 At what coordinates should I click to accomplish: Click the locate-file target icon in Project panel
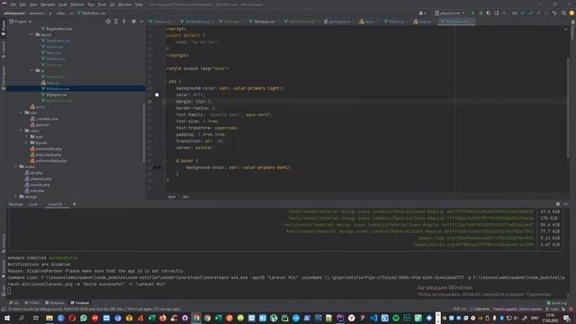click(x=108, y=22)
